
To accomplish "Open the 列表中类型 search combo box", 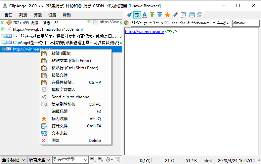I will (x=70, y=160).
